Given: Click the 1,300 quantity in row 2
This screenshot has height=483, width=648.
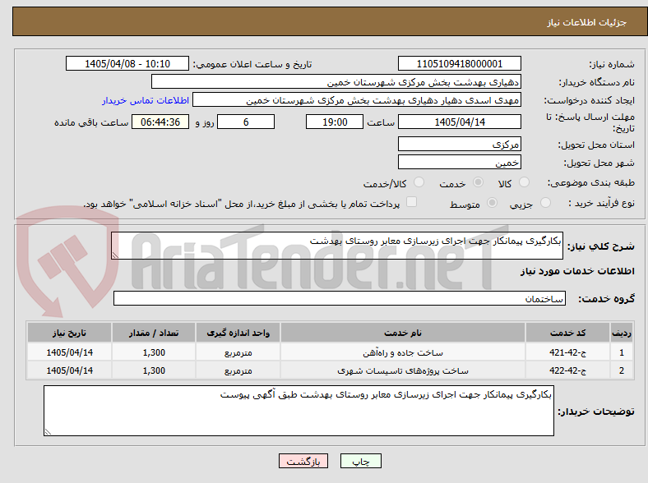Looking at the screenshot, I should point(154,370).
